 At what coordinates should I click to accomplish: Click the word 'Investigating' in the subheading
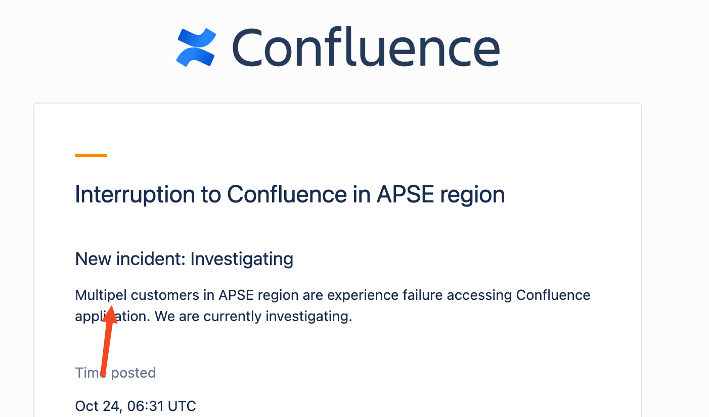pos(242,259)
